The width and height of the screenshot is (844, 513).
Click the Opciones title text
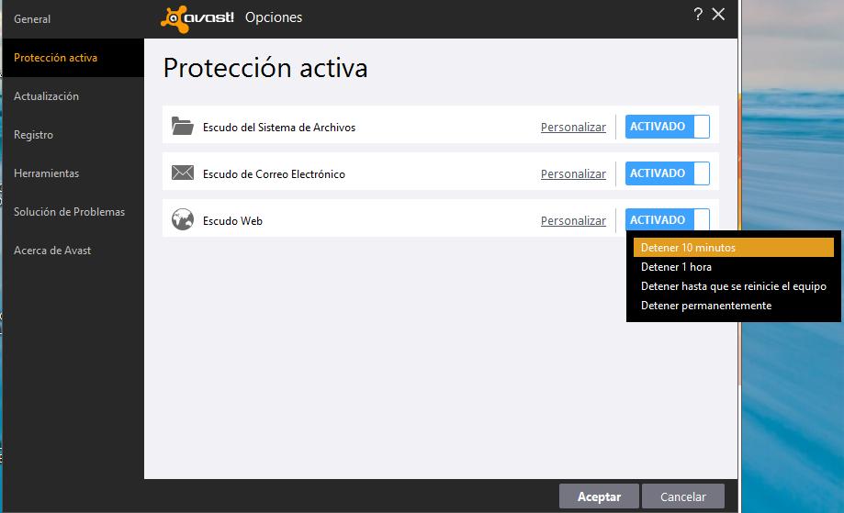(x=274, y=17)
